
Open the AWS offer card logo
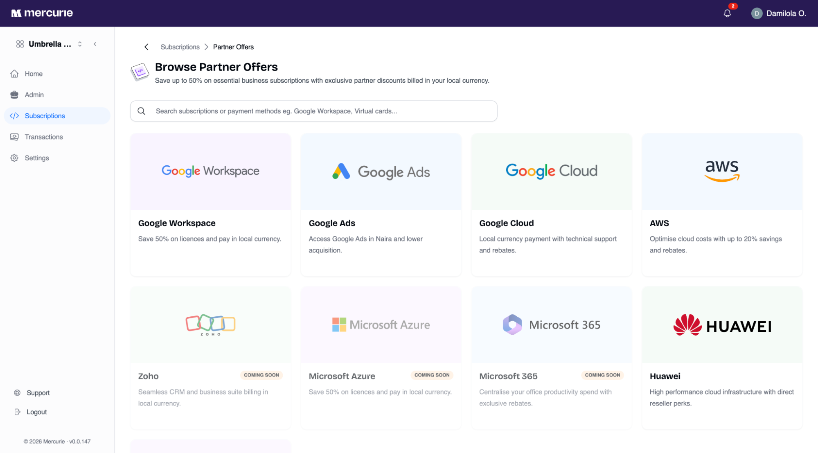(x=722, y=171)
